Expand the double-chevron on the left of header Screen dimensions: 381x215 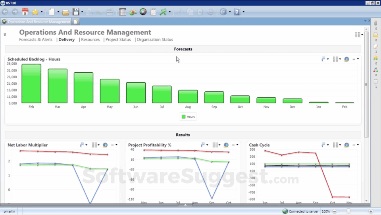coord(5,35)
